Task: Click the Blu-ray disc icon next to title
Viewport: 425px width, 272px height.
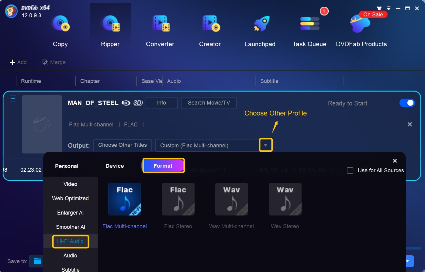Action: pos(126,103)
